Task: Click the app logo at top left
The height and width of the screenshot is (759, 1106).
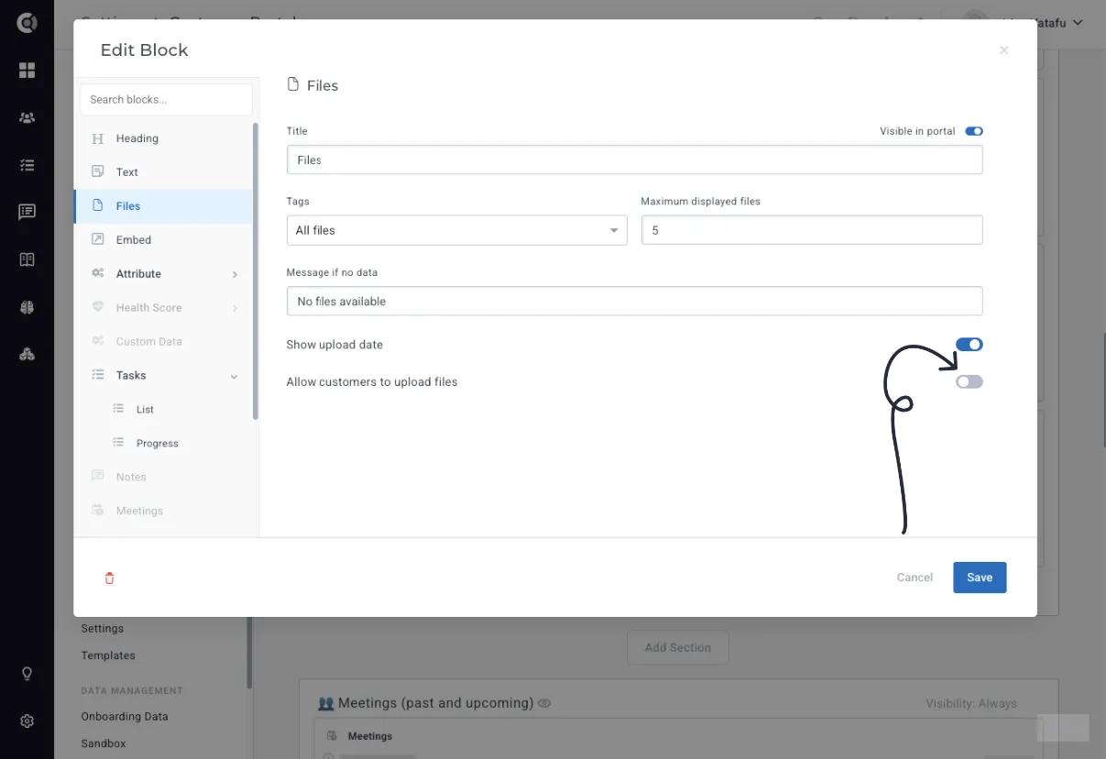Action: [x=27, y=23]
